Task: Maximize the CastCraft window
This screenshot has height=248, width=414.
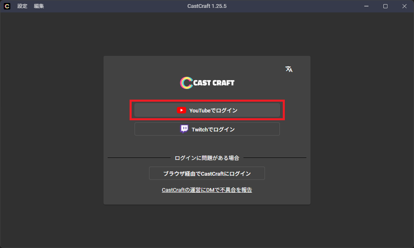Action: [x=385, y=6]
